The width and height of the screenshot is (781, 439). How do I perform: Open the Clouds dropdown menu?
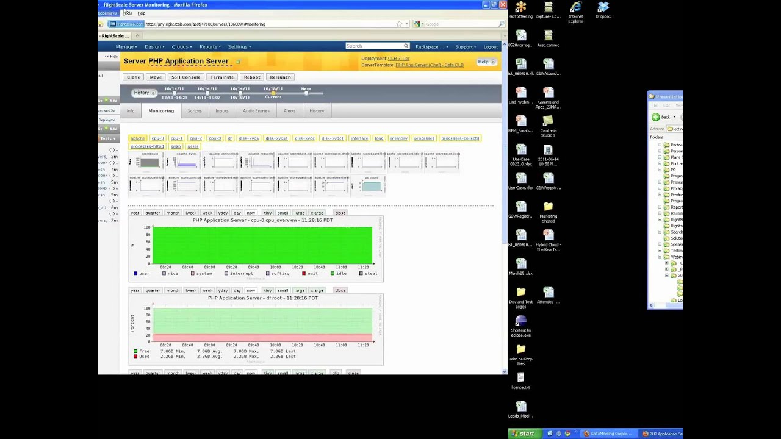(182, 46)
